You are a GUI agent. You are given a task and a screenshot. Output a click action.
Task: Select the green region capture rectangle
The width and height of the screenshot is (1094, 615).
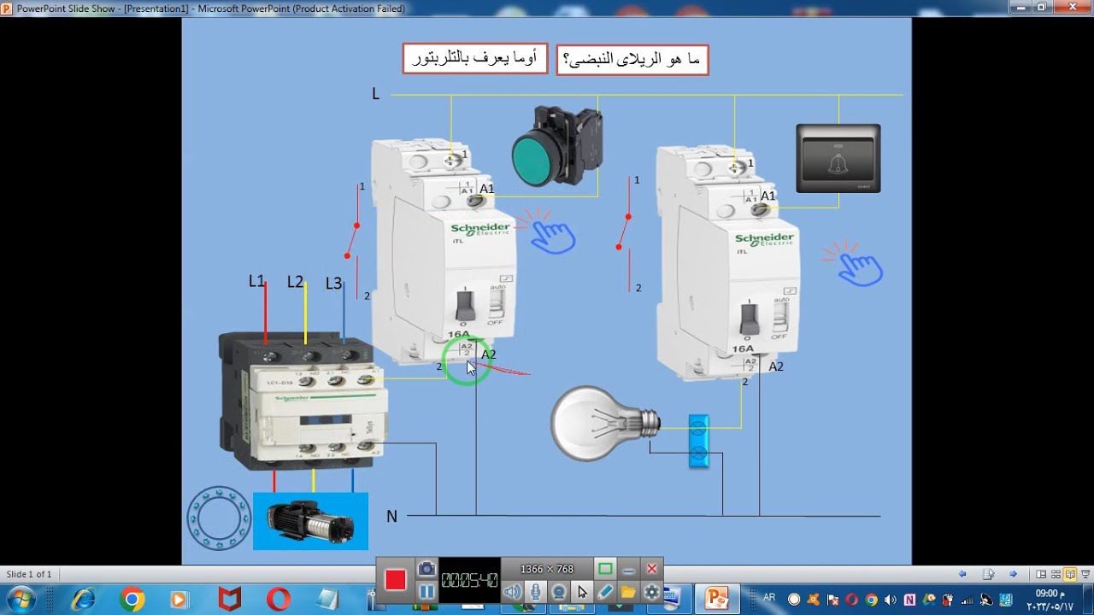pos(605,569)
